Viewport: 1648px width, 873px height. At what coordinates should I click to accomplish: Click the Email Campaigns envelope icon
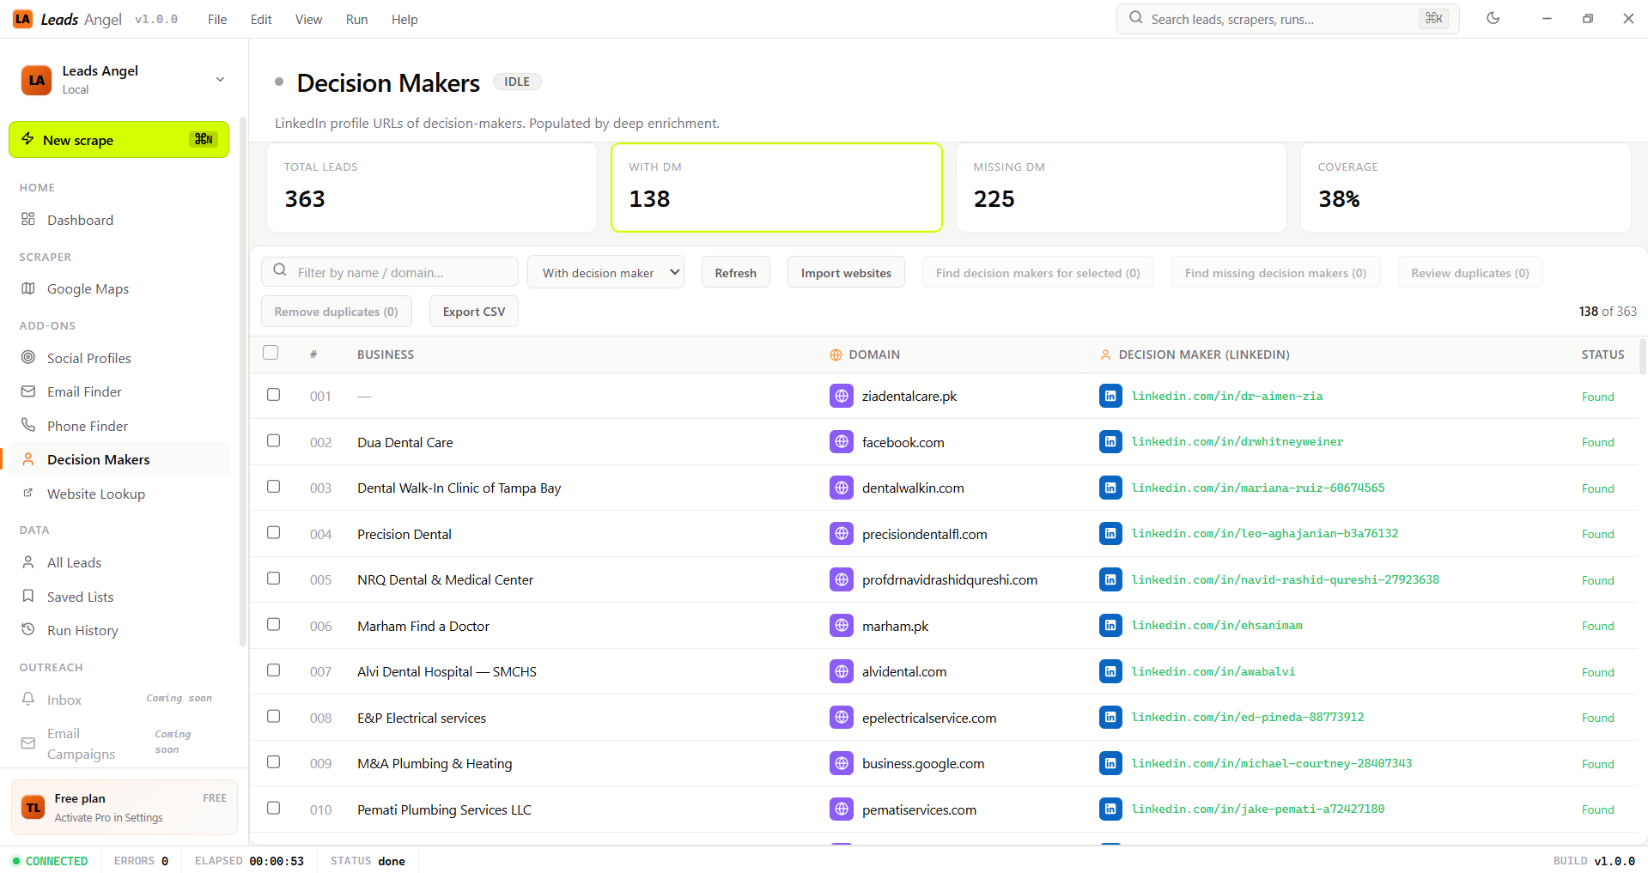point(28,743)
